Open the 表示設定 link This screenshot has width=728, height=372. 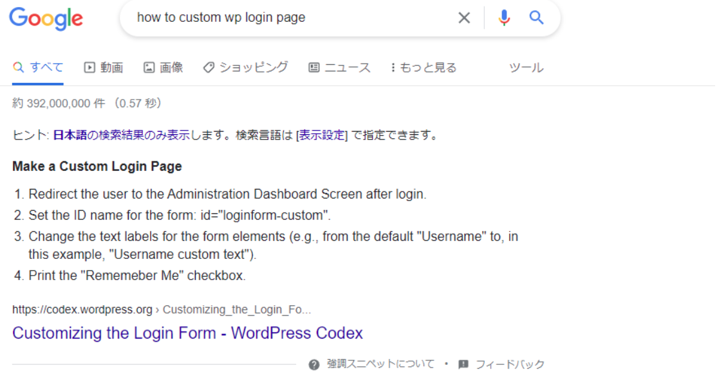tap(322, 136)
